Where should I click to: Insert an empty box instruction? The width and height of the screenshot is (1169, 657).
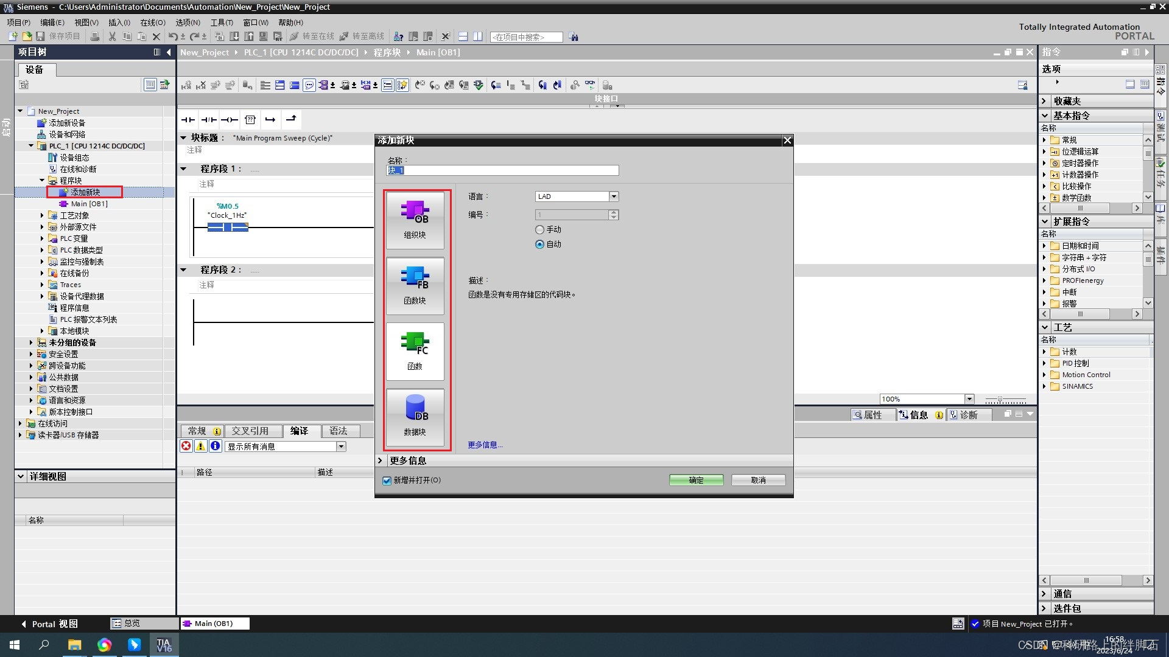click(250, 120)
